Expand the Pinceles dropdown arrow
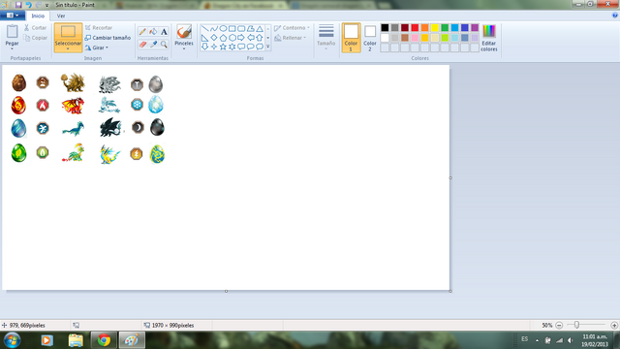Viewport: 620px width, 349px height. point(184,48)
